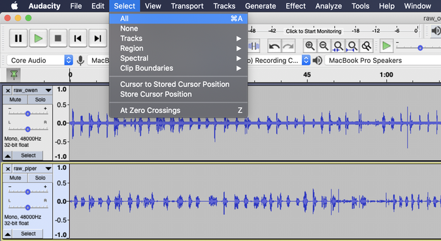Choose At Zero Crossings

point(178,110)
